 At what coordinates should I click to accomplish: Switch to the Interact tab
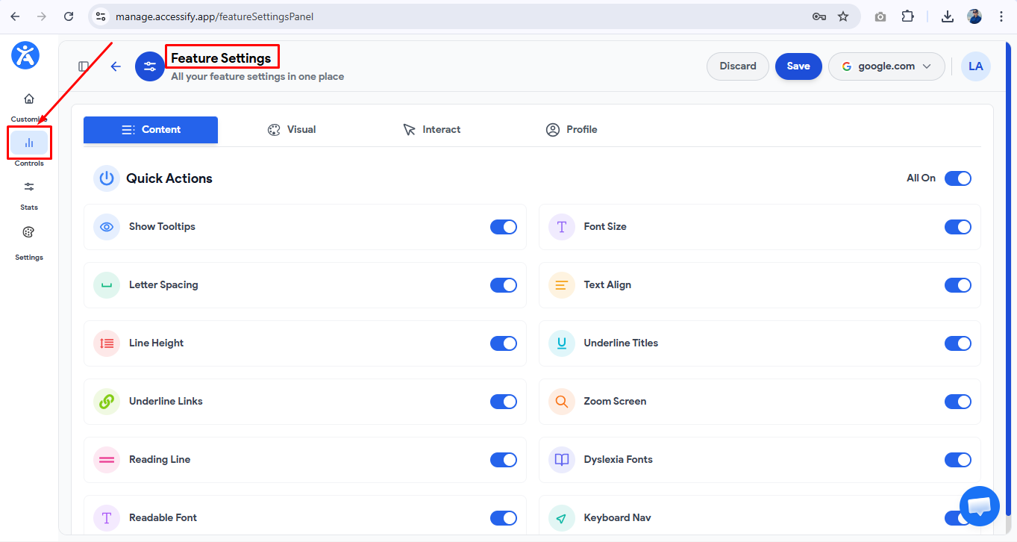click(432, 129)
